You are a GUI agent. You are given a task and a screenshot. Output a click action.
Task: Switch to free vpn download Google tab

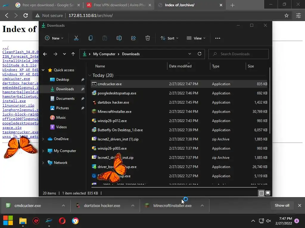coord(47,5)
